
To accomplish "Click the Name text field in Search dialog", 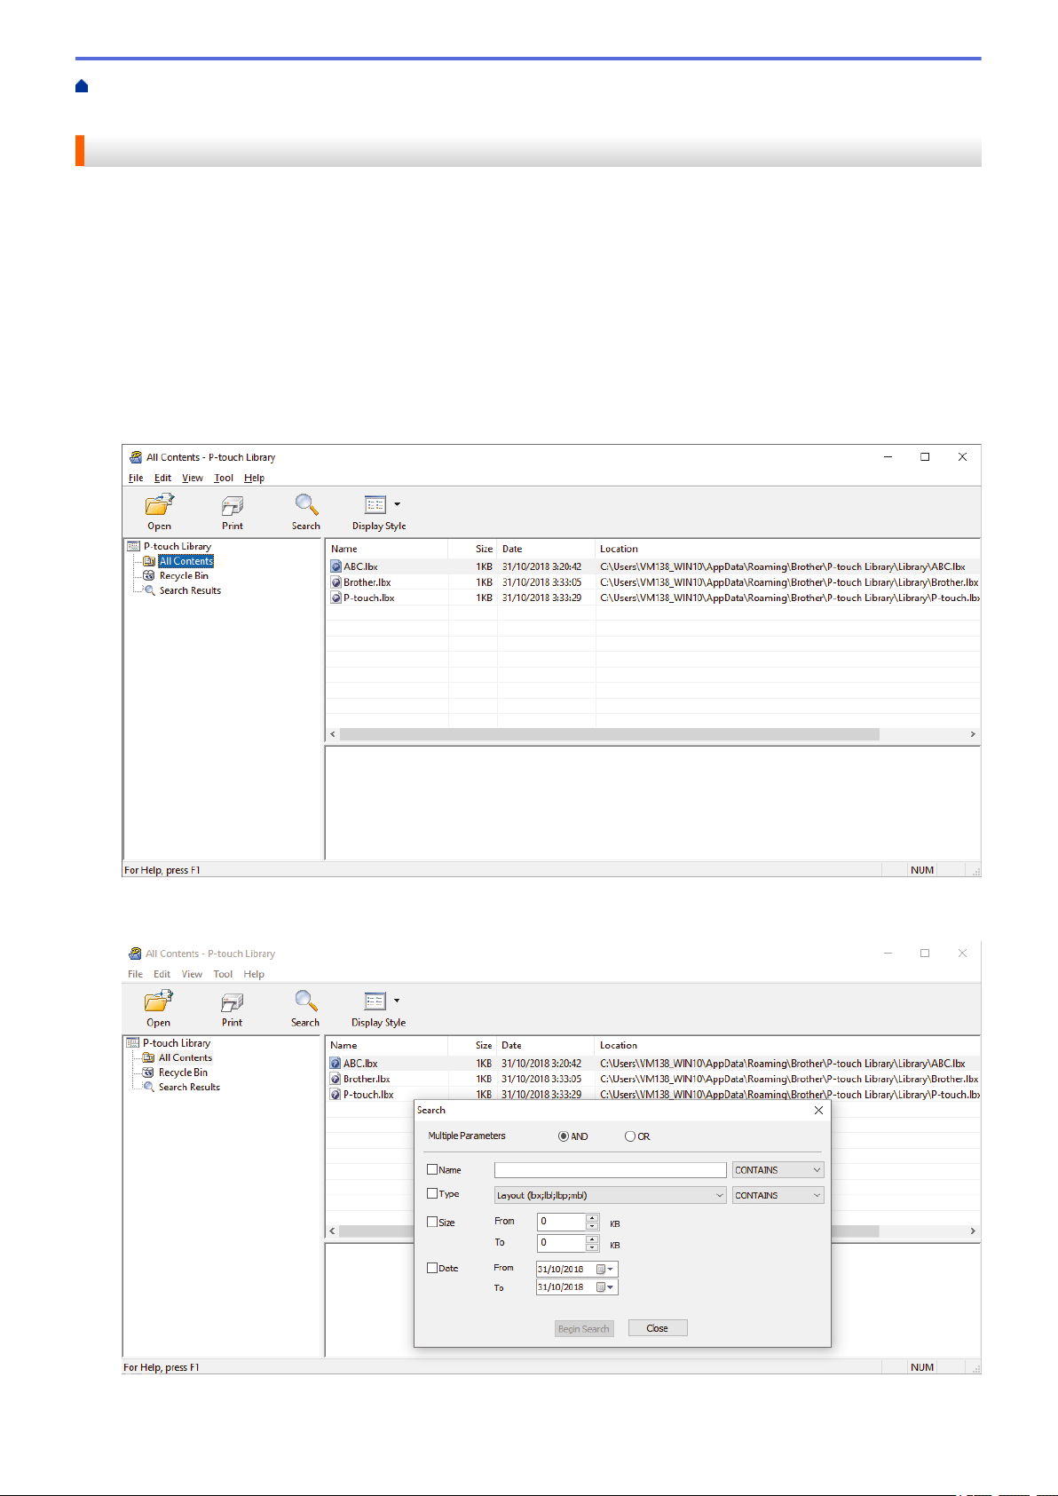I will pyautogui.click(x=611, y=1170).
